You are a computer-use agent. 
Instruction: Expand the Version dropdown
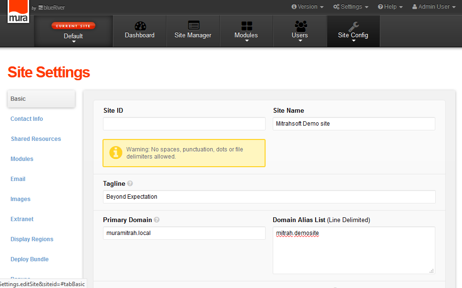[307, 7]
